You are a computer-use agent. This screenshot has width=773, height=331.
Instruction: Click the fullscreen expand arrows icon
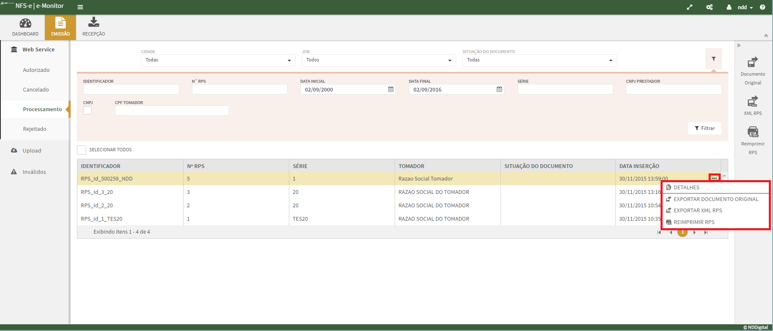689,7
